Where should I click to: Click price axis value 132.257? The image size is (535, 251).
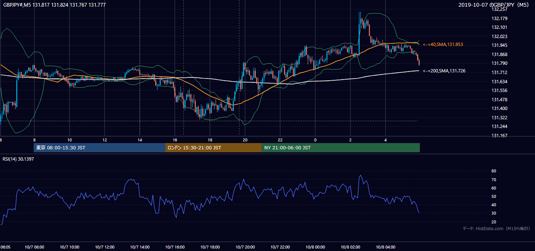499,9
